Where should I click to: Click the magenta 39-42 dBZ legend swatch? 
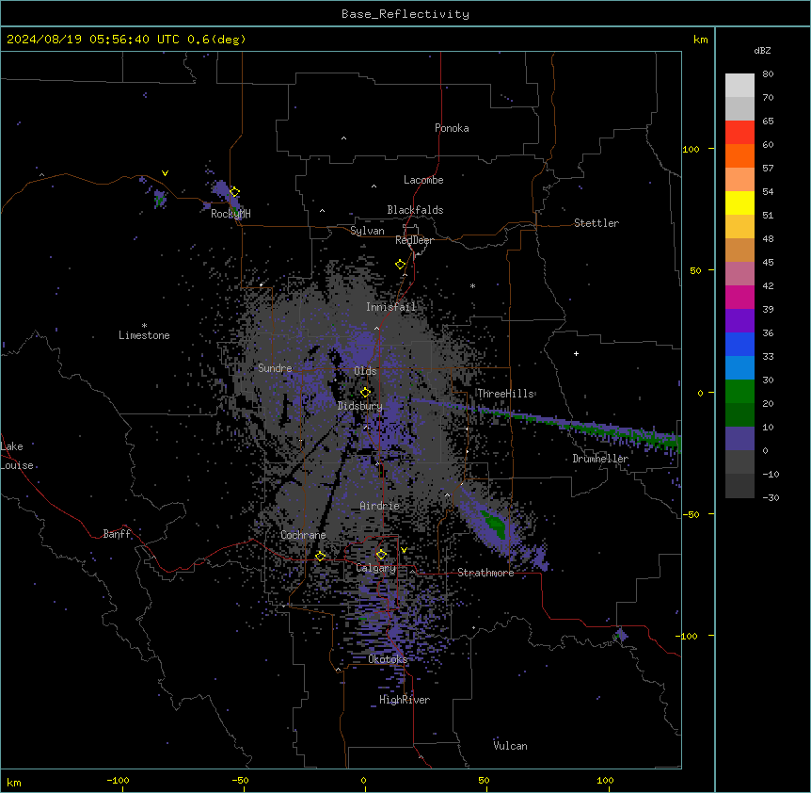[739, 297]
